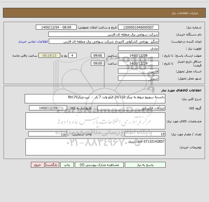Screen dimensions: 209x202
Task: Click the quantity field showing 10
Action: 145,134
